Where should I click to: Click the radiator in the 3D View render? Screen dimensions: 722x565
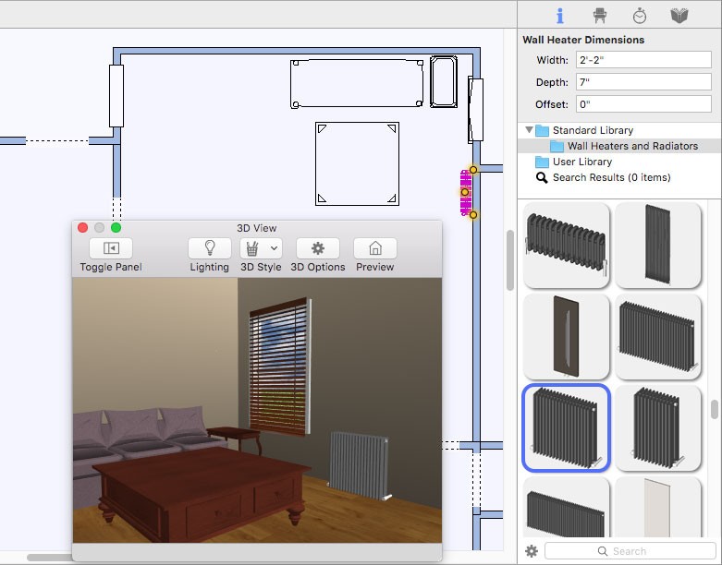click(x=360, y=465)
